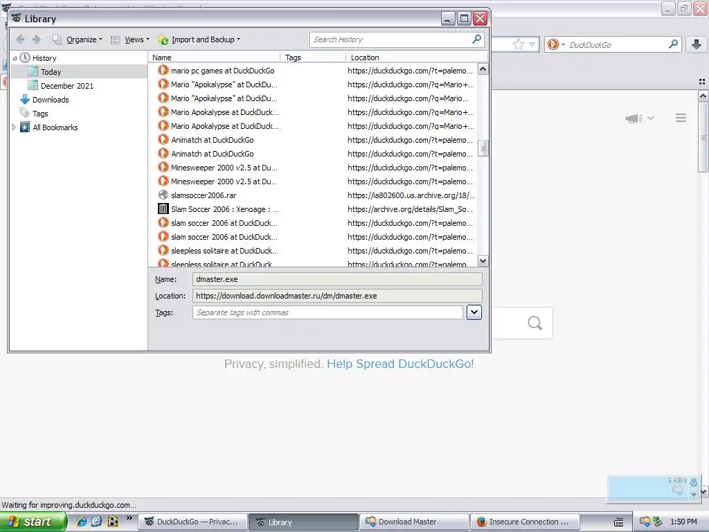Viewport: 709px width, 532px height.
Task: Expand quick launch chevron
Action: coord(129,518)
